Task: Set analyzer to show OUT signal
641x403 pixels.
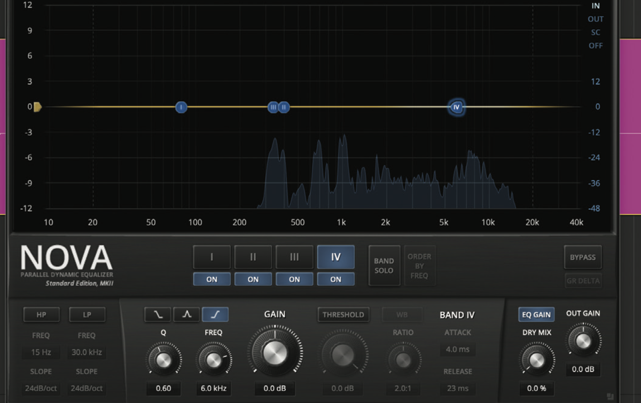Action: pos(595,19)
